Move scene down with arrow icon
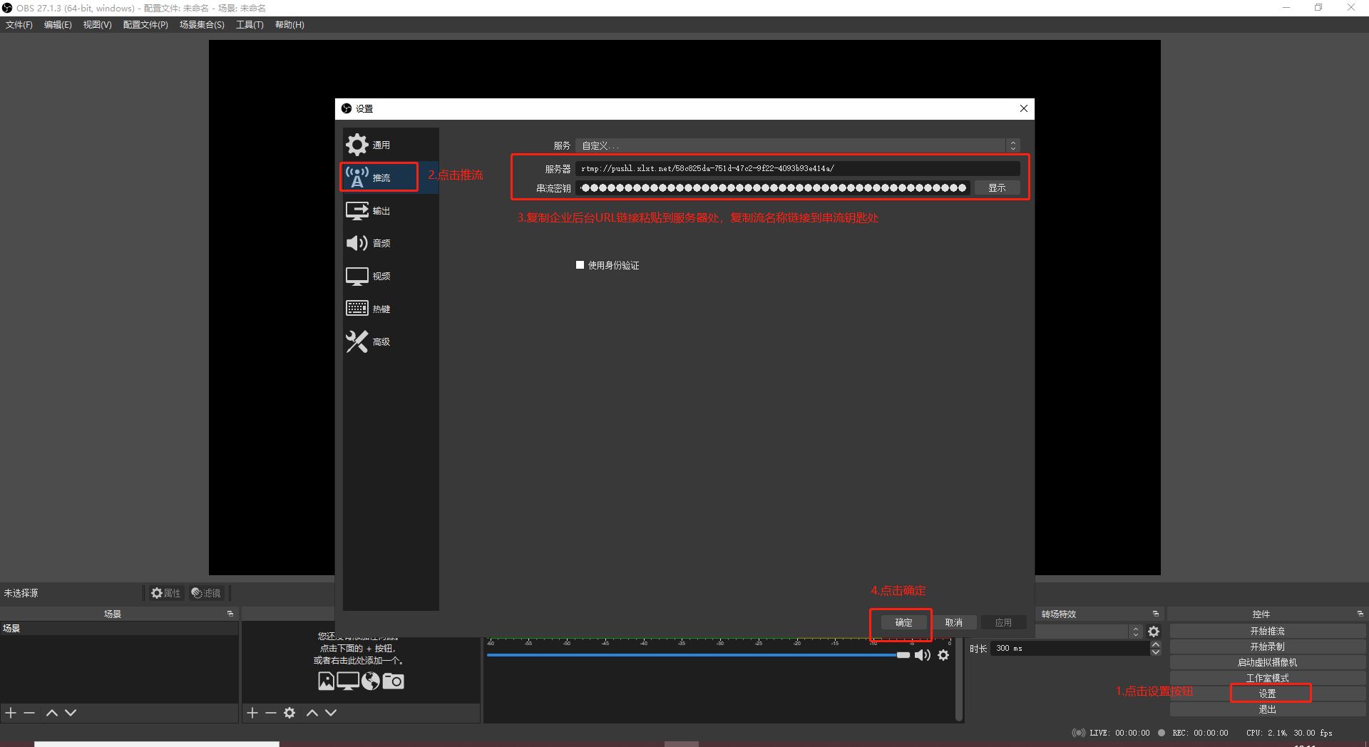1369x747 pixels. [71, 713]
